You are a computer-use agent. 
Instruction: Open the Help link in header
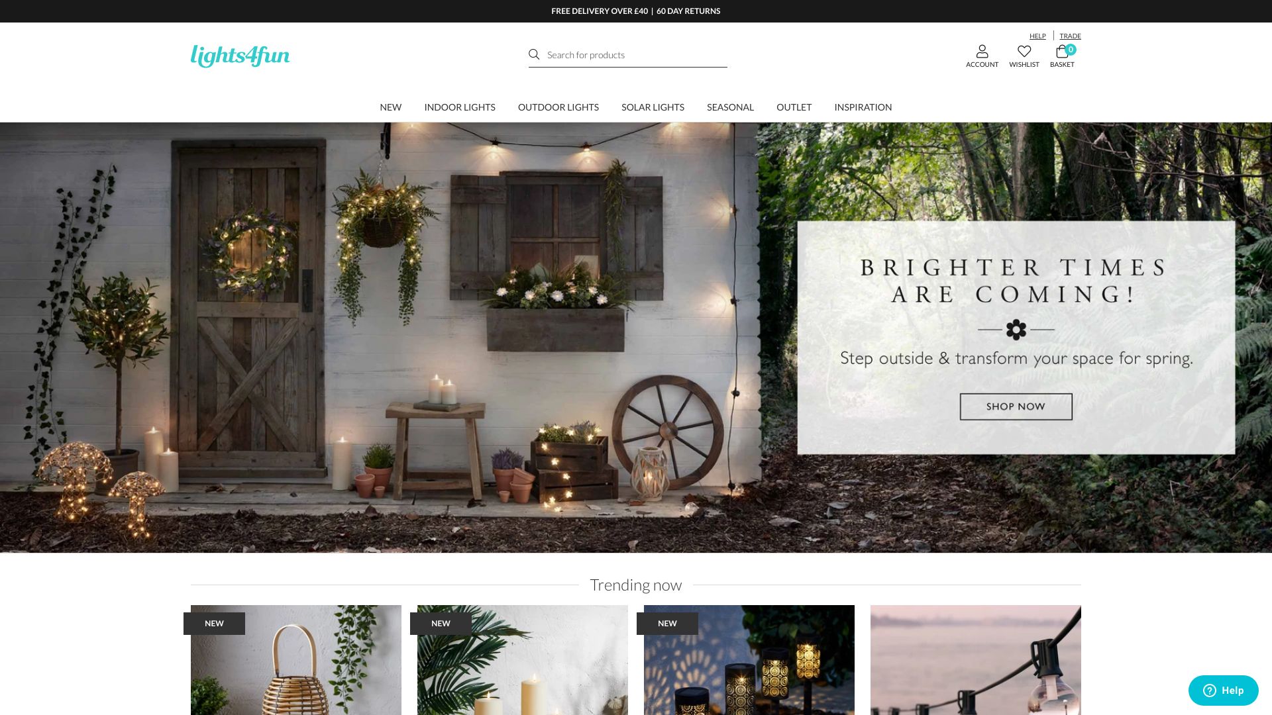point(1037,35)
